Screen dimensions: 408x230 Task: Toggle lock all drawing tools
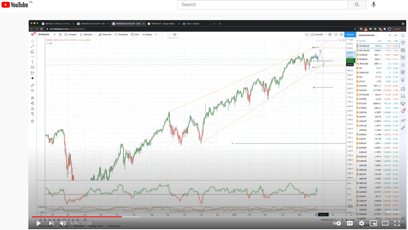click(x=32, y=109)
